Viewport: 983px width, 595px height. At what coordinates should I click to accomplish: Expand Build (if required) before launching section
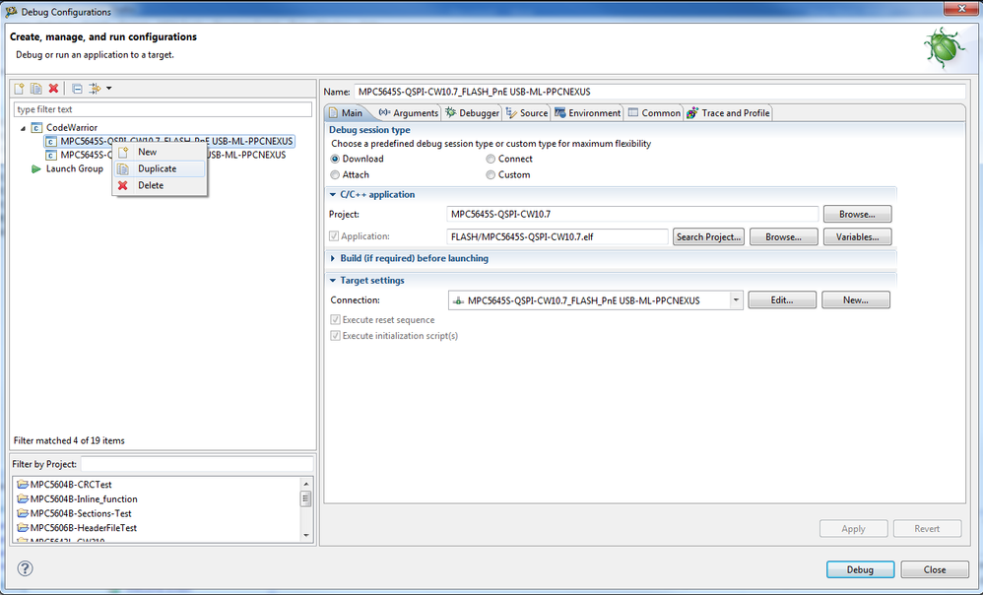click(x=333, y=258)
